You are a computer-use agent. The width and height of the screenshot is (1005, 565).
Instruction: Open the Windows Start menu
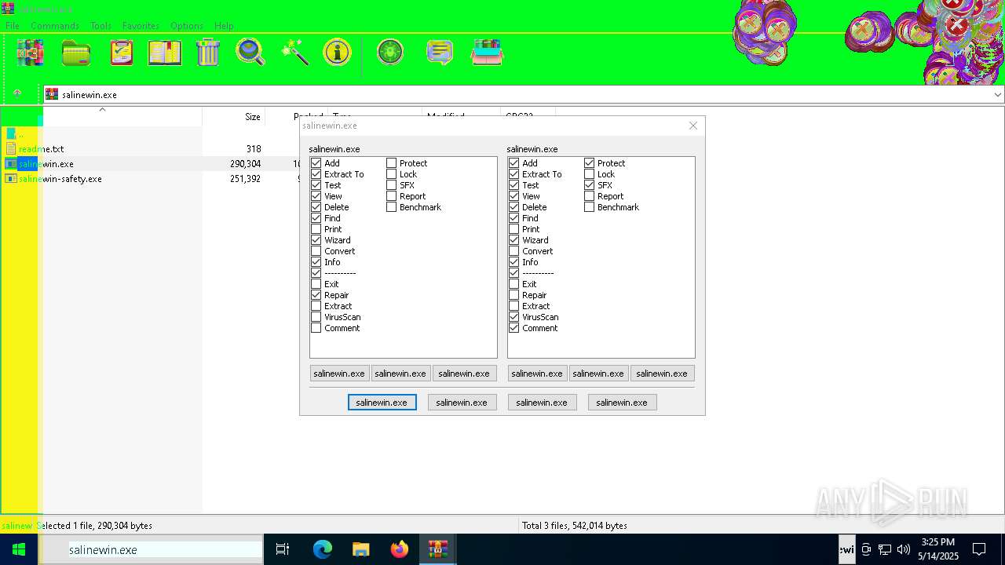point(19,549)
